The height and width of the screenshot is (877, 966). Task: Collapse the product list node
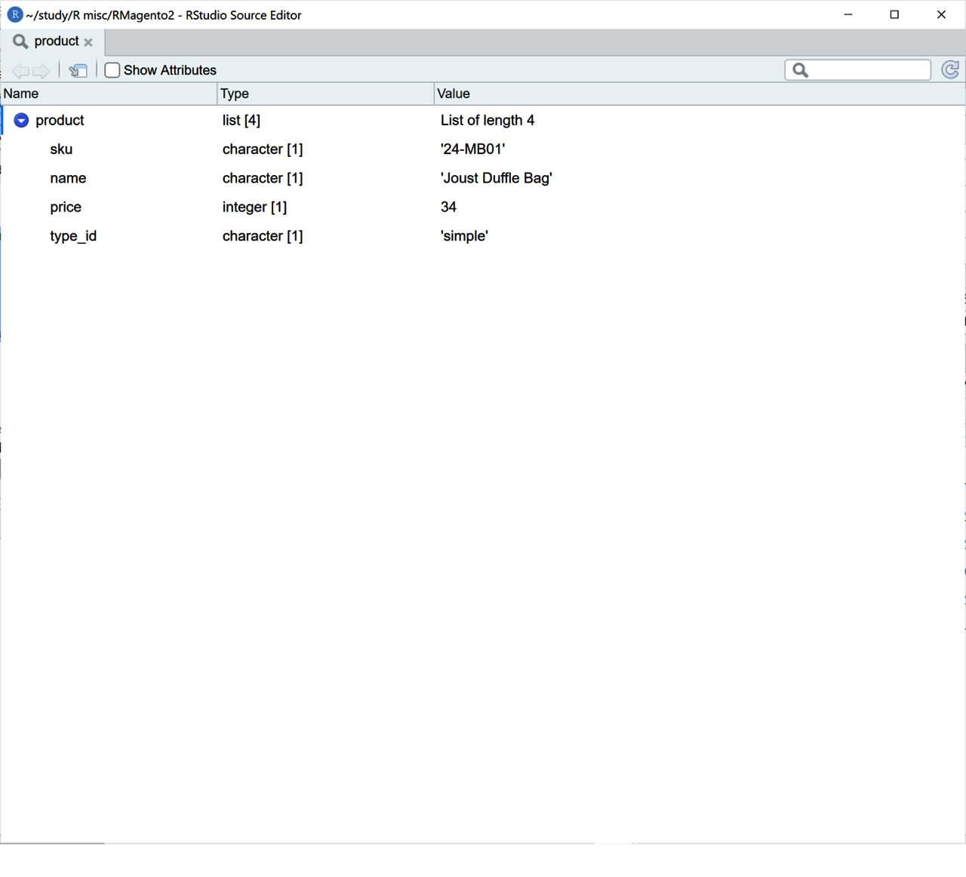click(x=21, y=121)
